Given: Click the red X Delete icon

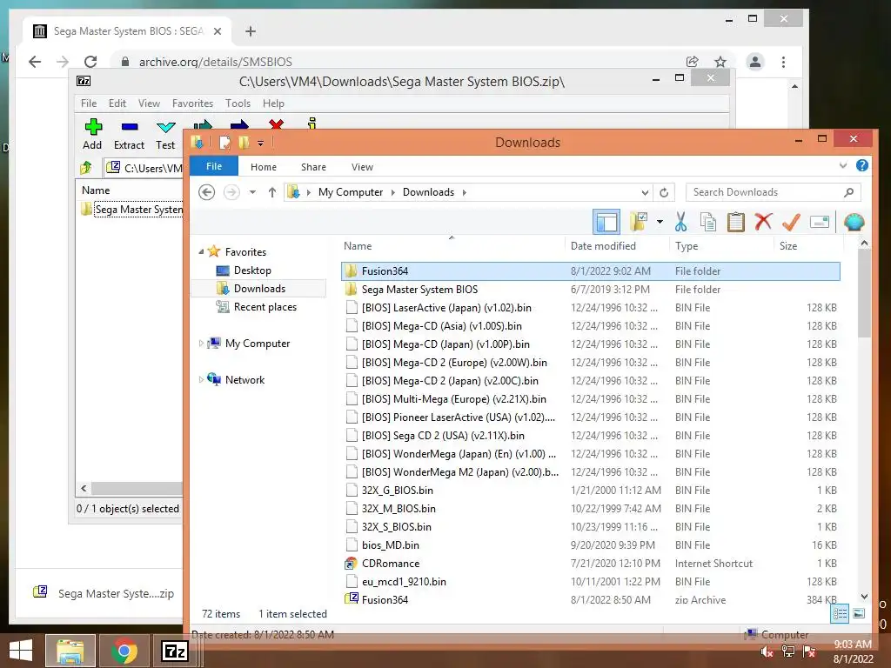Looking at the screenshot, I should pyautogui.click(x=763, y=222).
